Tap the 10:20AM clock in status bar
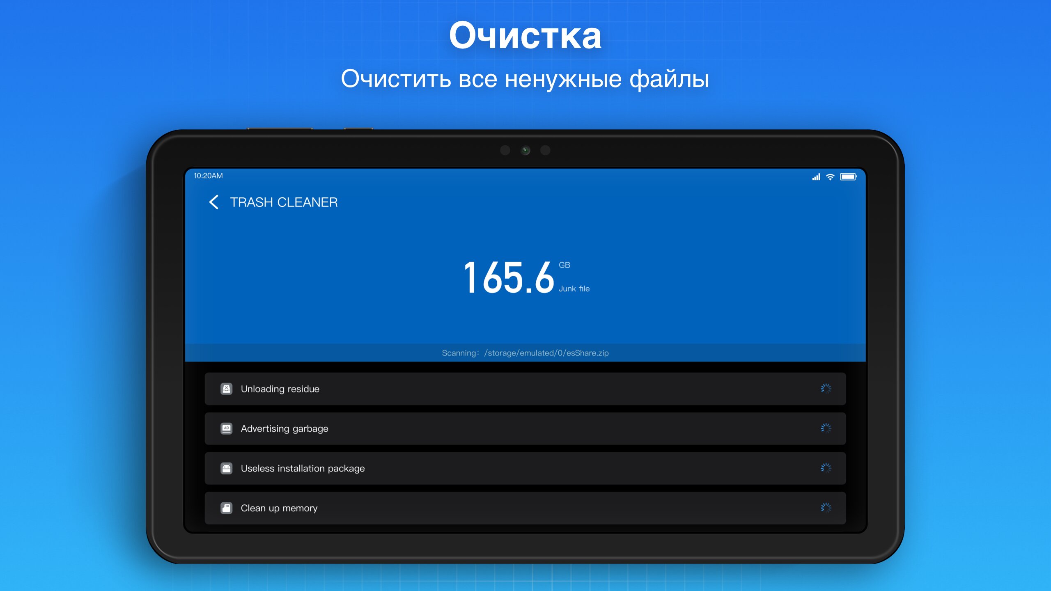Viewport: 1051px width, 591px height. point(208,176)
